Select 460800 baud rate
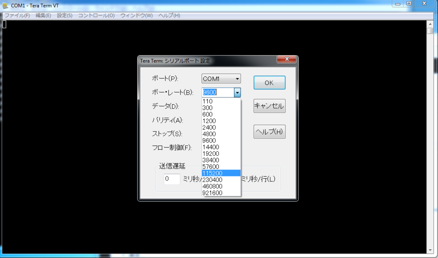The width and height of the screenshot is (438, 258). pyautogui.click(x=221, y=186)
